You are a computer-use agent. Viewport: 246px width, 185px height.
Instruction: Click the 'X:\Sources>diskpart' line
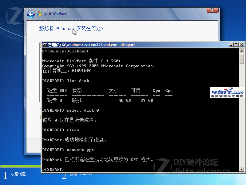(x=65, y=51)
